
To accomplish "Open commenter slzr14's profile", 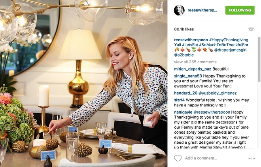I will pyautogui.click(x=180, y=100).
